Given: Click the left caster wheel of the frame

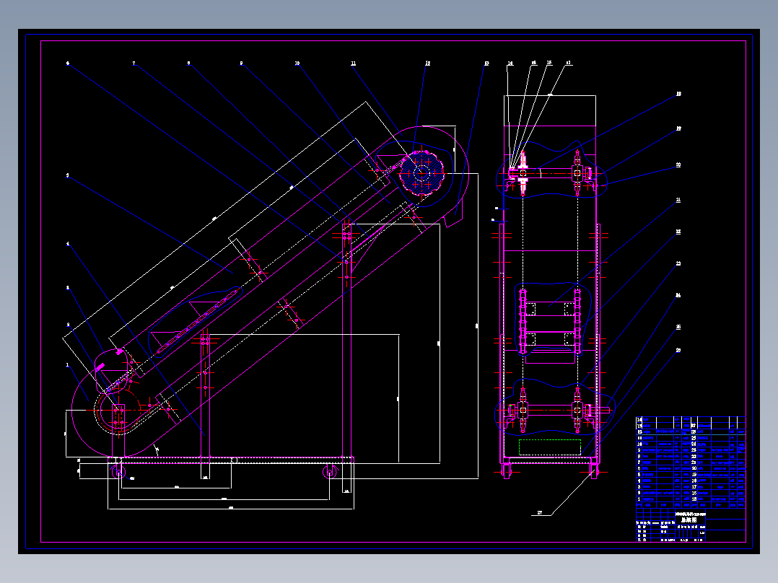Looking at the screenshot, I should pyautogui.click(x=119, y=473).
